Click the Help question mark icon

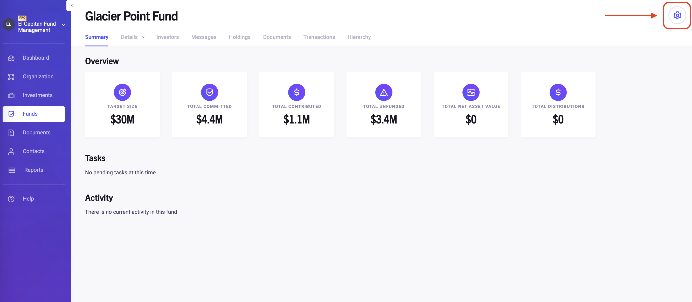pos(11,199)
